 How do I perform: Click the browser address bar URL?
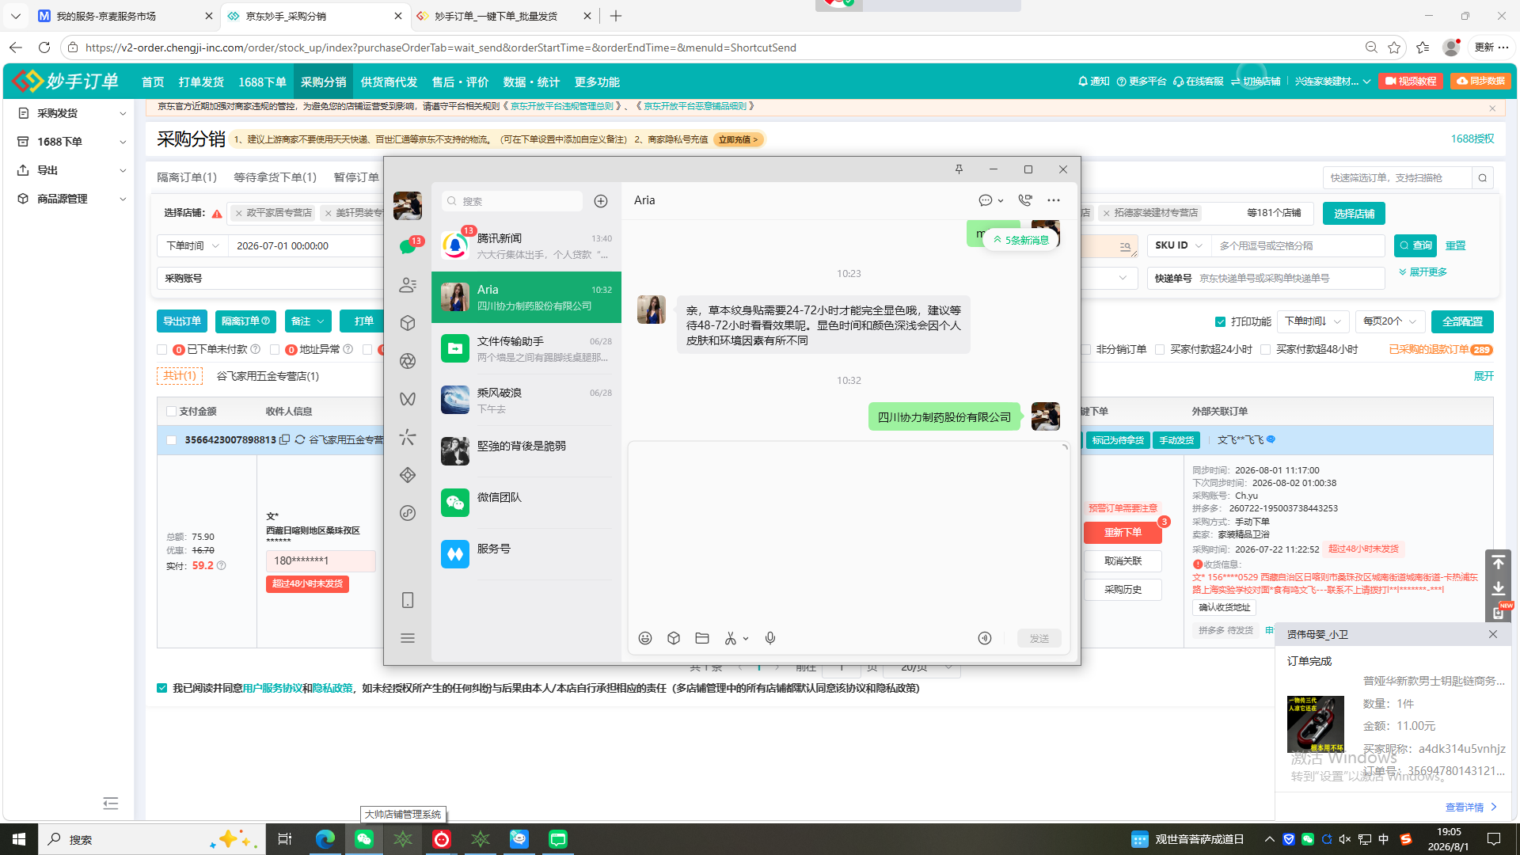point(440,47)
